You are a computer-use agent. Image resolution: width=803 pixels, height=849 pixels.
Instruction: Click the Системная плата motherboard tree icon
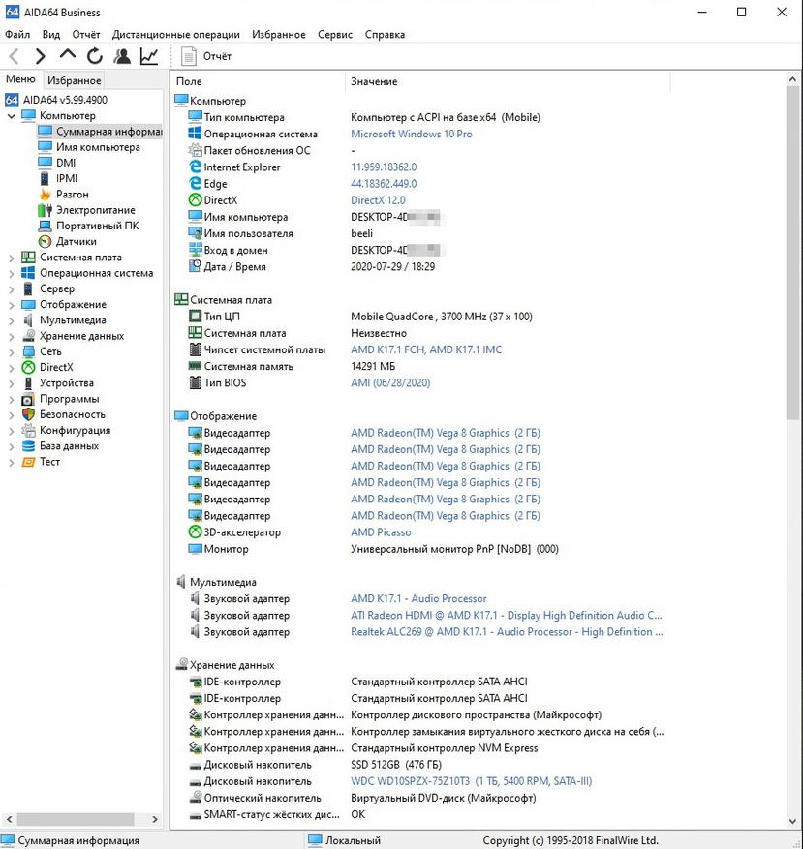28,258
